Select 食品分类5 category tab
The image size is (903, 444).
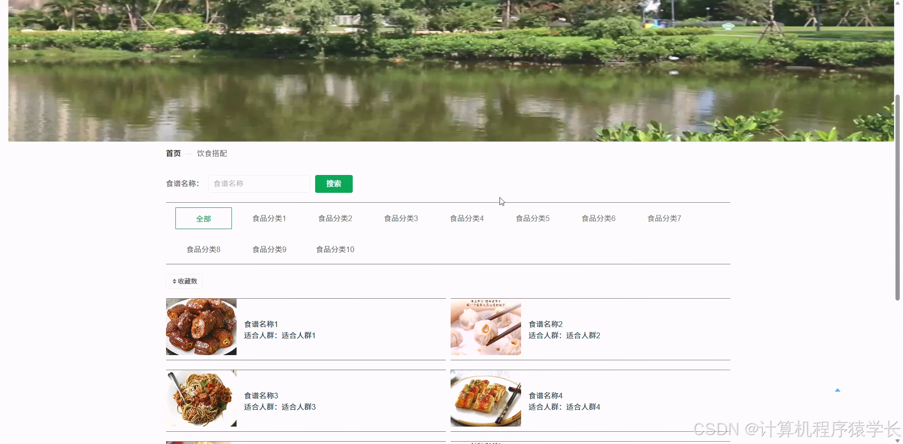[x=532, y=218]
